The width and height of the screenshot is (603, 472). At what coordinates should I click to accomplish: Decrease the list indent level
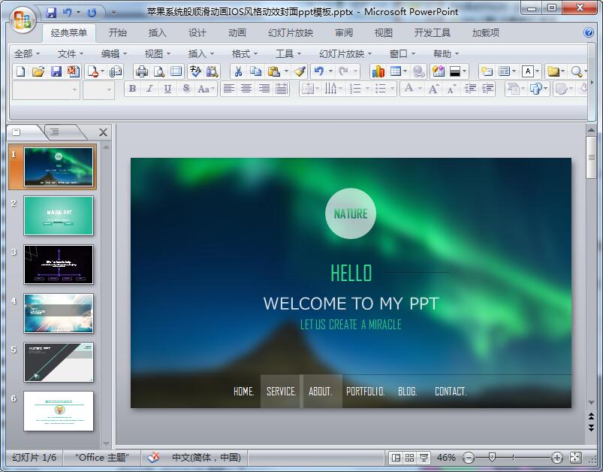[x=470, y=89]
